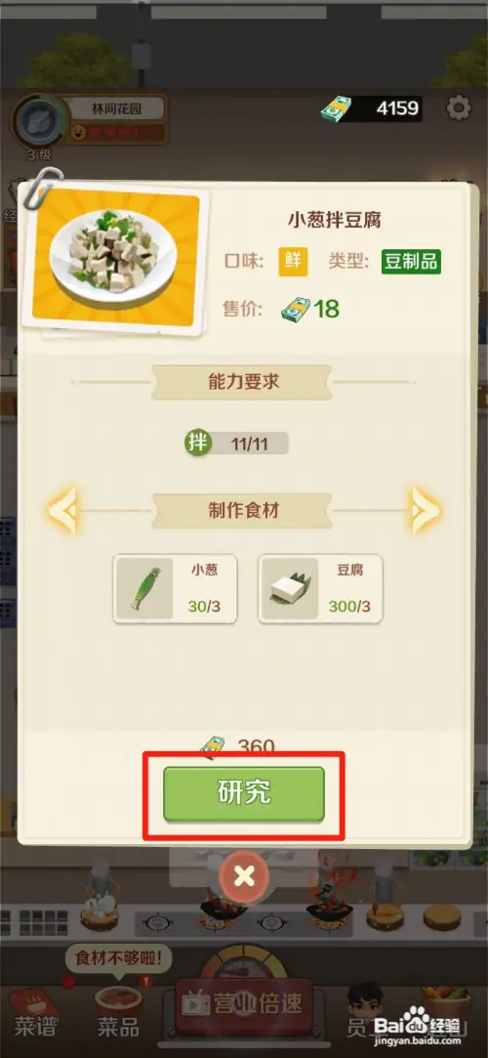Close the recipe card with the X button

pyautogui.click(x=244, y=876)
